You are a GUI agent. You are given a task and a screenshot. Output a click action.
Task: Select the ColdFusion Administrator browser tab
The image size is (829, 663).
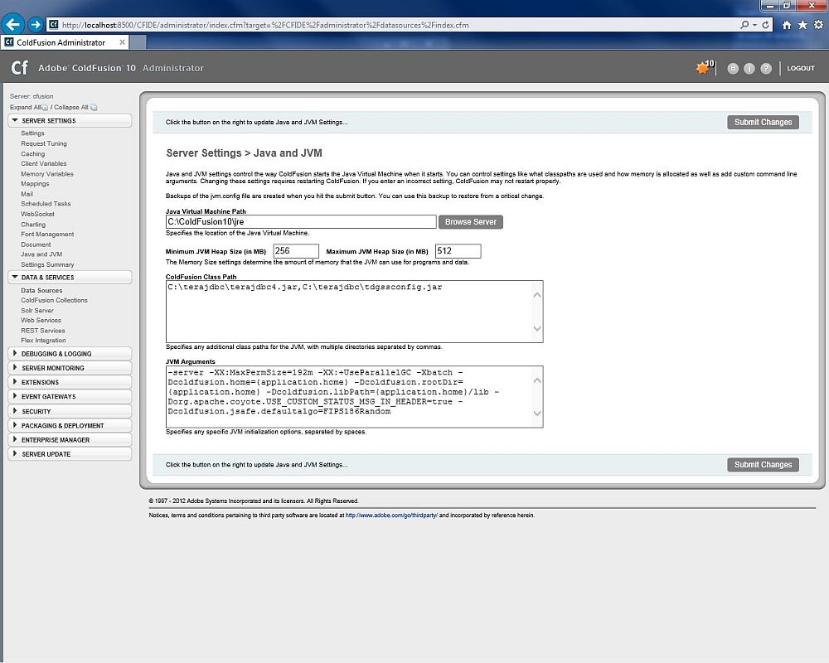65,42
